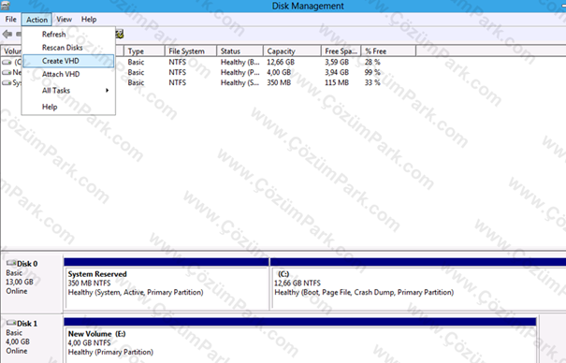Click the Healthy (B... status cell

(240, 63)
